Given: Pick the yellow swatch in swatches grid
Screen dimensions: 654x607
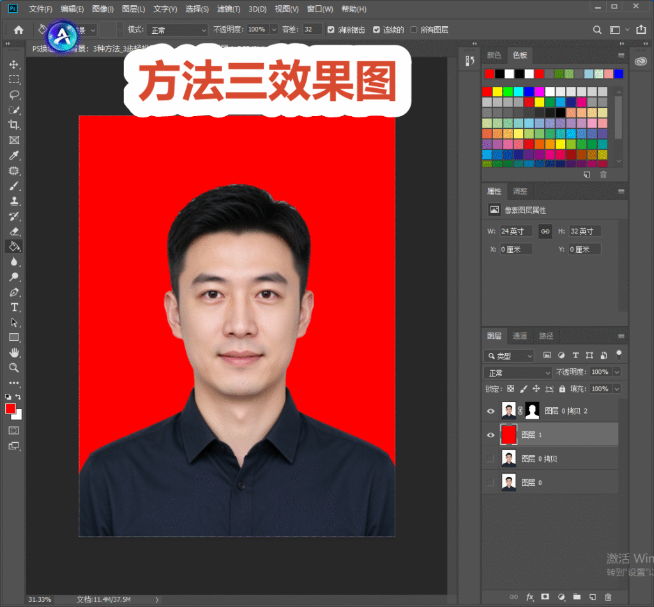Looking at the screenshot, I should (498, 92).
